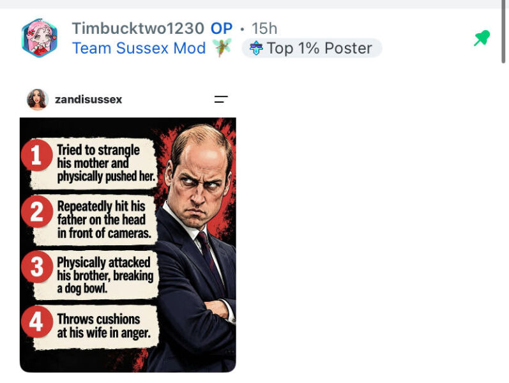Open Timbucktwo1230's anime avatar
Screen dimensions: 509x383
[40, 38]
